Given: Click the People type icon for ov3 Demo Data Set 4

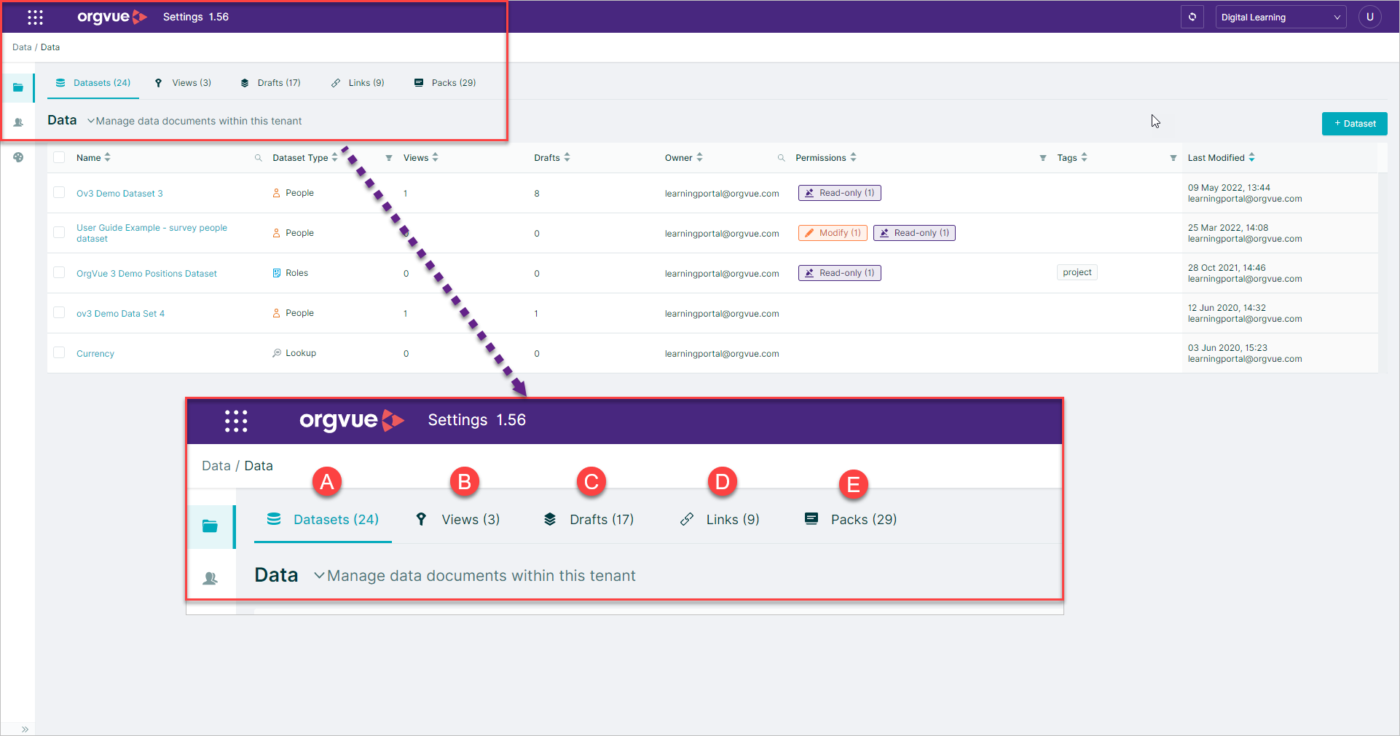Looking at the screenshot, I should (277, 313).
